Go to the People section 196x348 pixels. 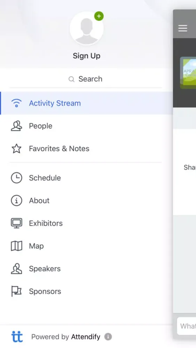[86, 126]
